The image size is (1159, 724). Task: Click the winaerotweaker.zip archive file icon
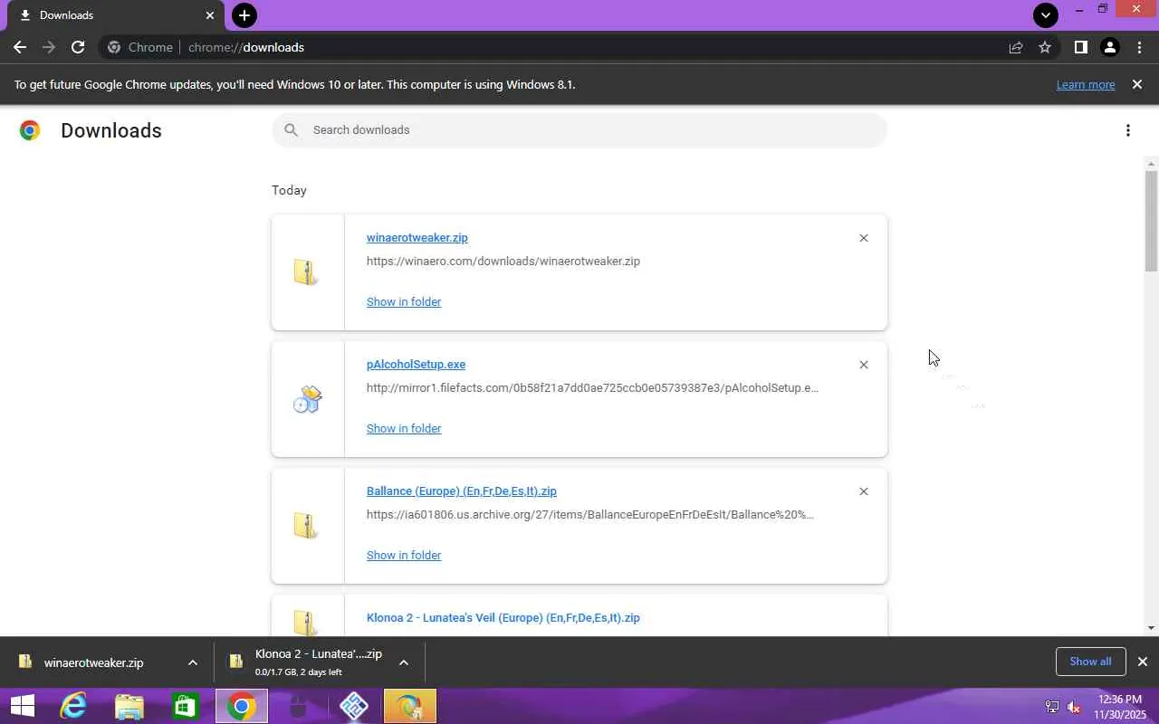pyautogui.click(x=306, y=271)
